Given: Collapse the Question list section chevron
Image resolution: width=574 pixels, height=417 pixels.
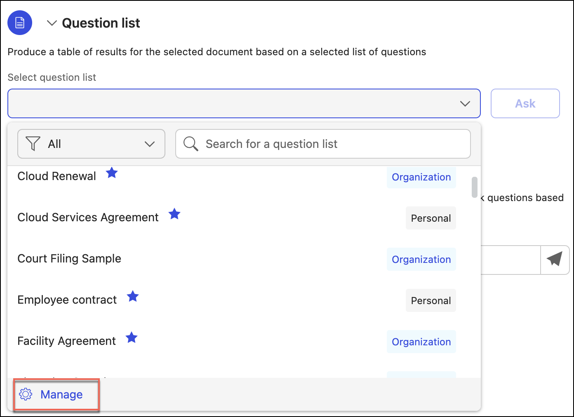Looking at the screenshot, I should [52, 23].
